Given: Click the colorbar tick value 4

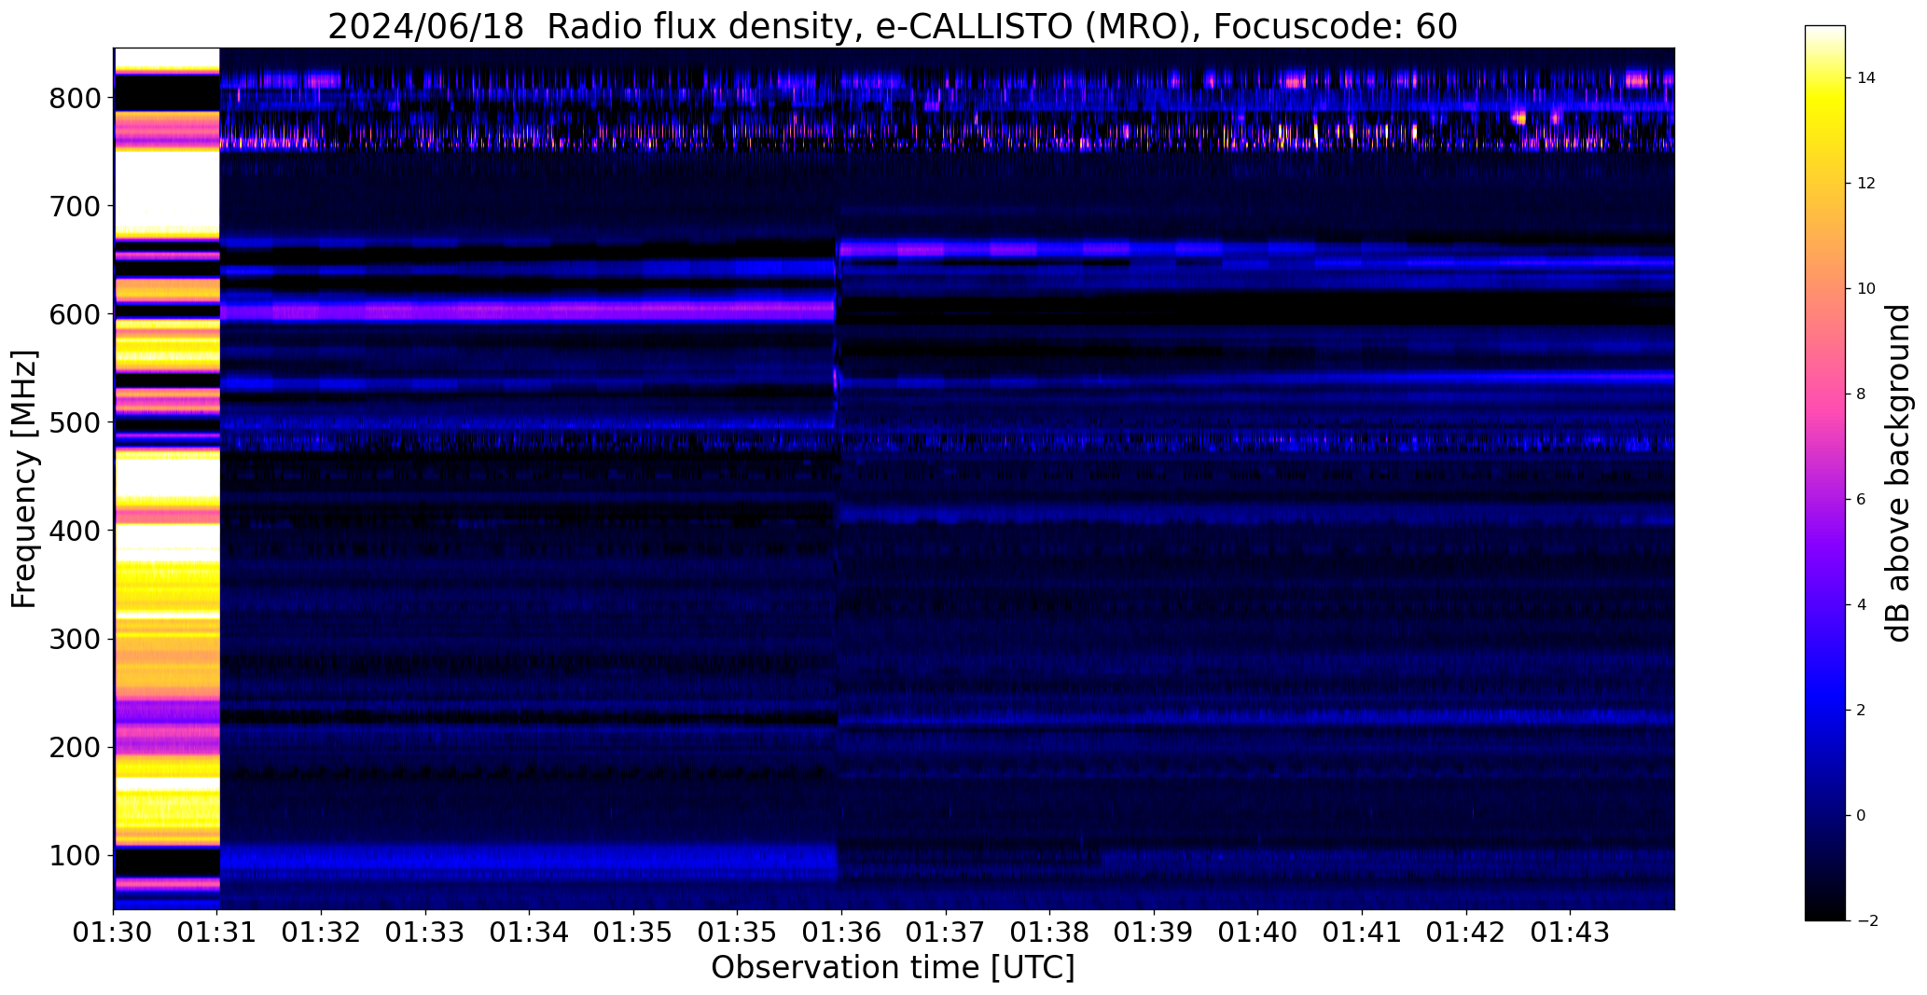Looking at the screenshot, I should tap(1862, 605).
